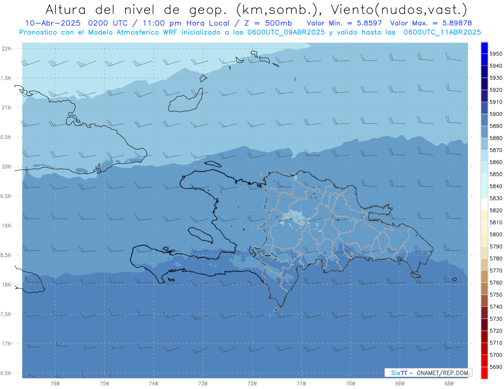Select the 'Z = 500mb' level label
This screenshot has height=389, width=504.
coord(268,23)
